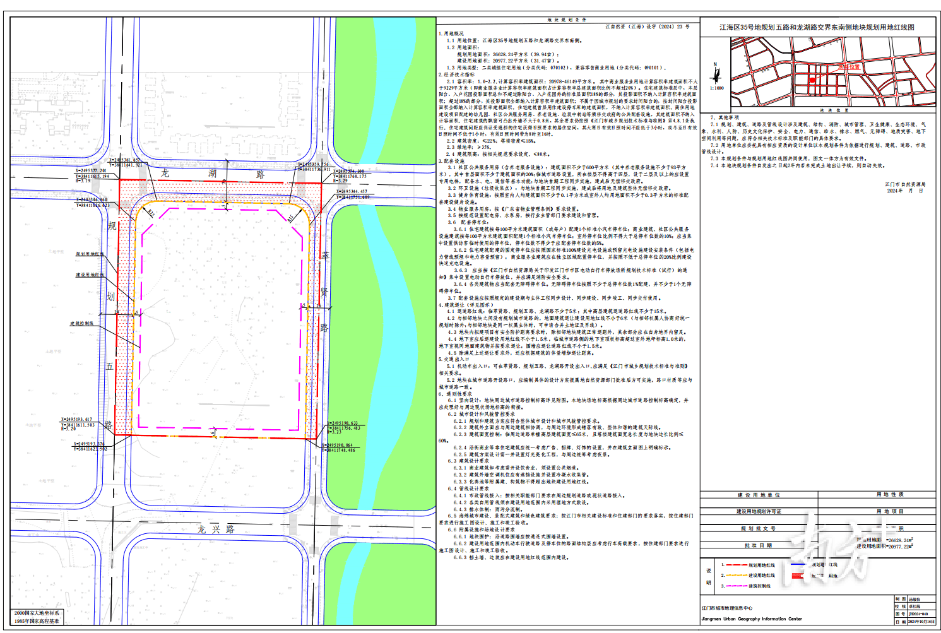The width and height of the screenshot is (941, 633).
Task: Click coordinate label X=2495359.756
Action: (x=314, y=165)
